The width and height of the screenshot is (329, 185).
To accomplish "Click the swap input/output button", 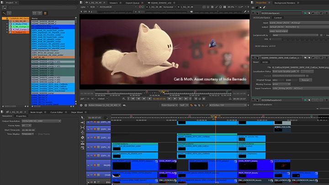I will pyautogui.click(x=279, y=31).
